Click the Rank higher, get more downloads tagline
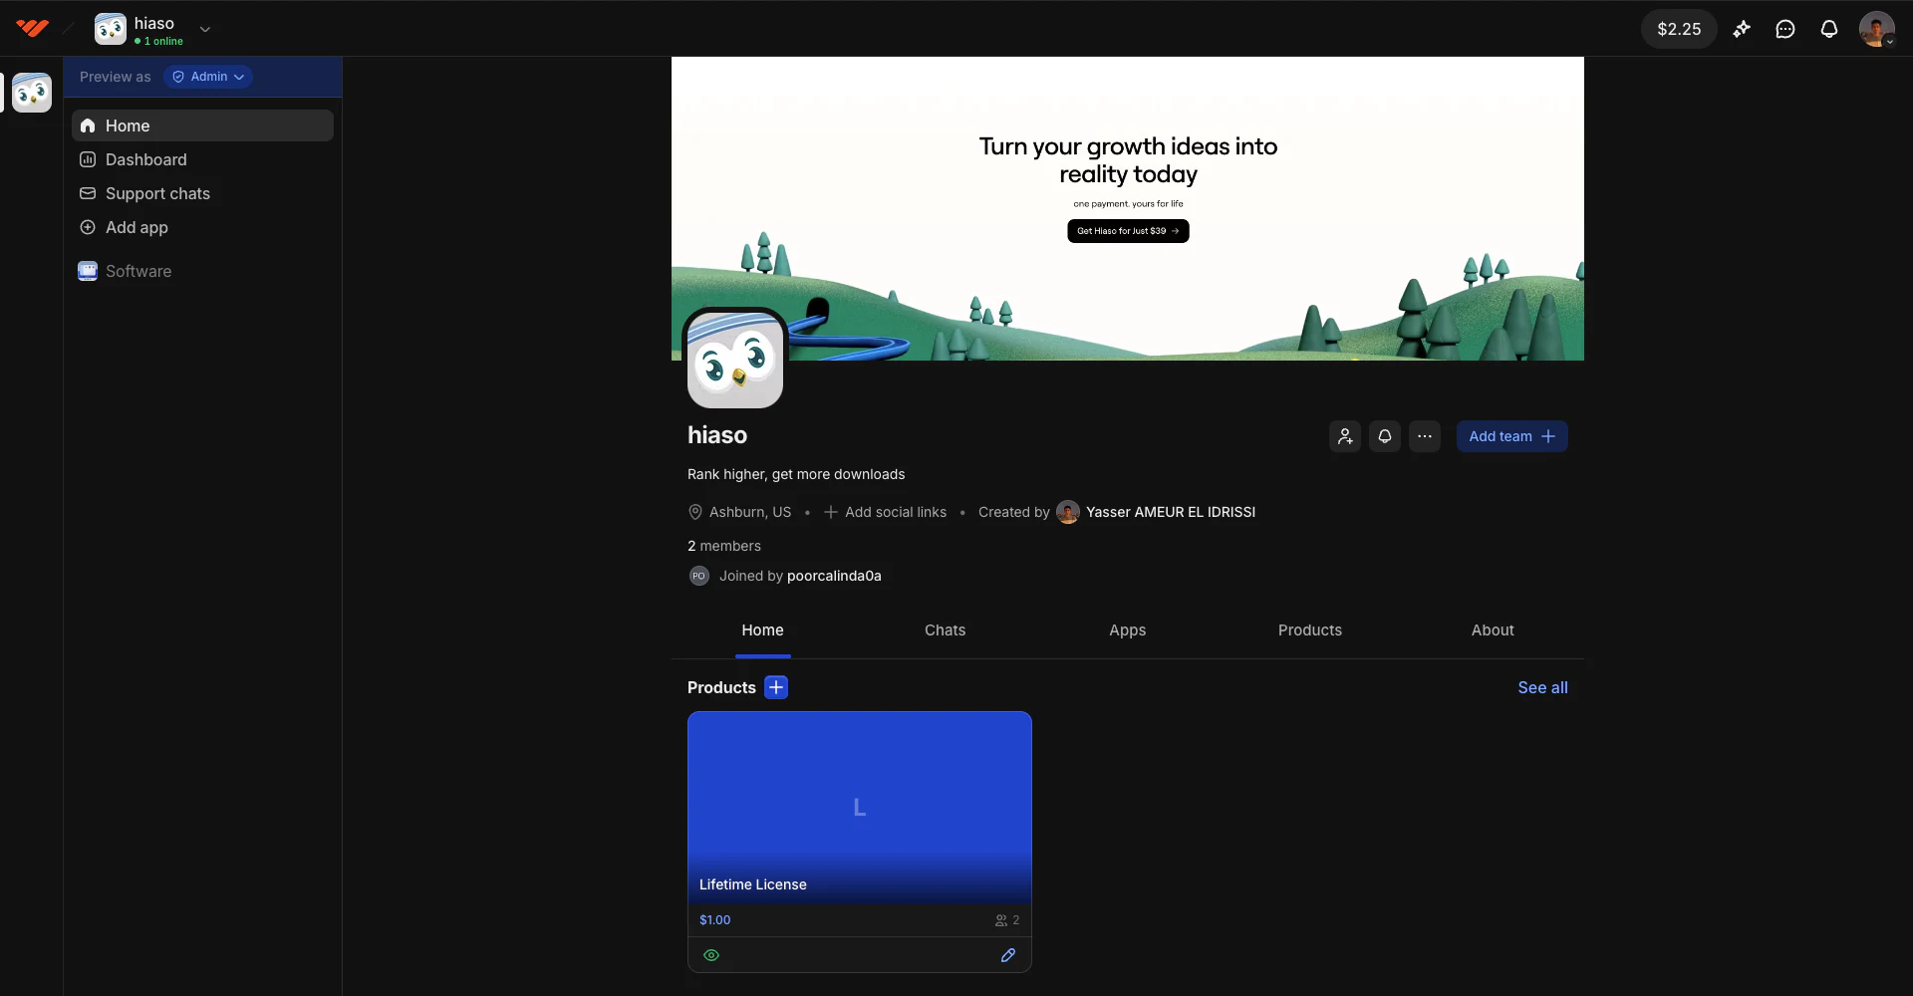1913x996 pixels. (x=796, y=474)
